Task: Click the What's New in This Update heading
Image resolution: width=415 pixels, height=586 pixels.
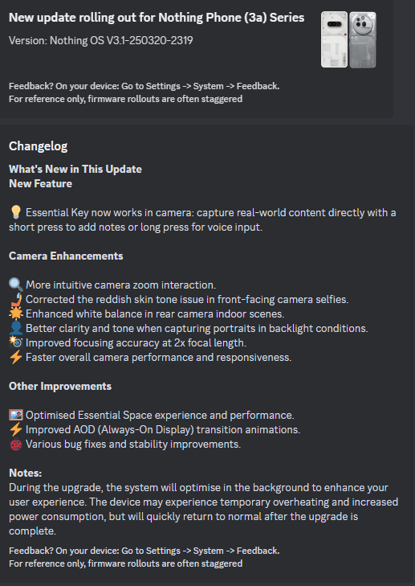Action: point(75,169)
